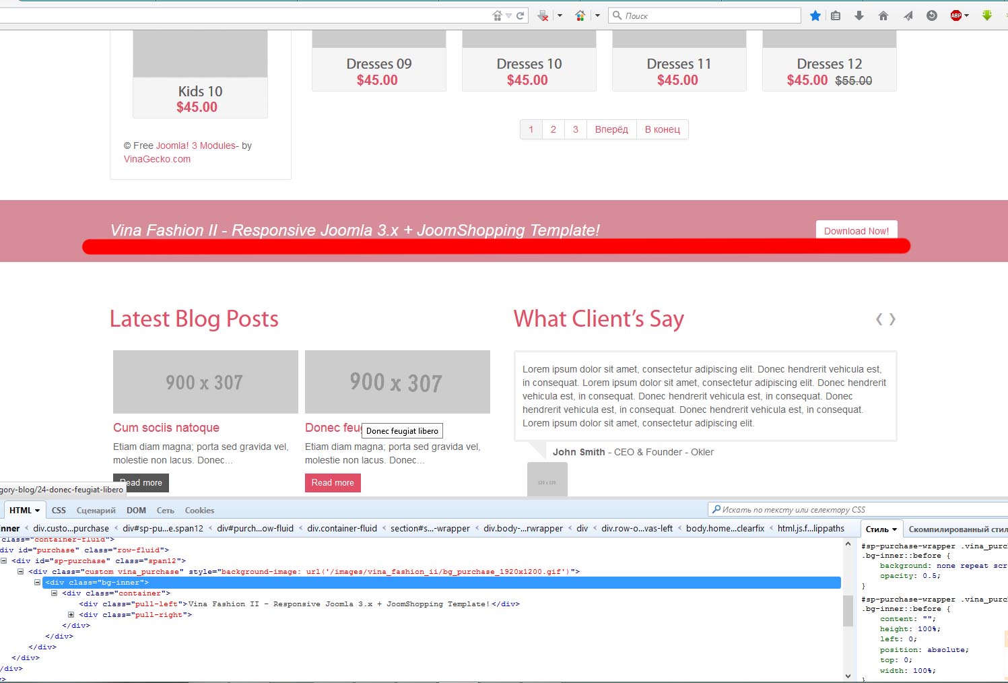The image size is (1008, 683).
Task: Open the bookmarks list icon
Action: click(836, 15)
